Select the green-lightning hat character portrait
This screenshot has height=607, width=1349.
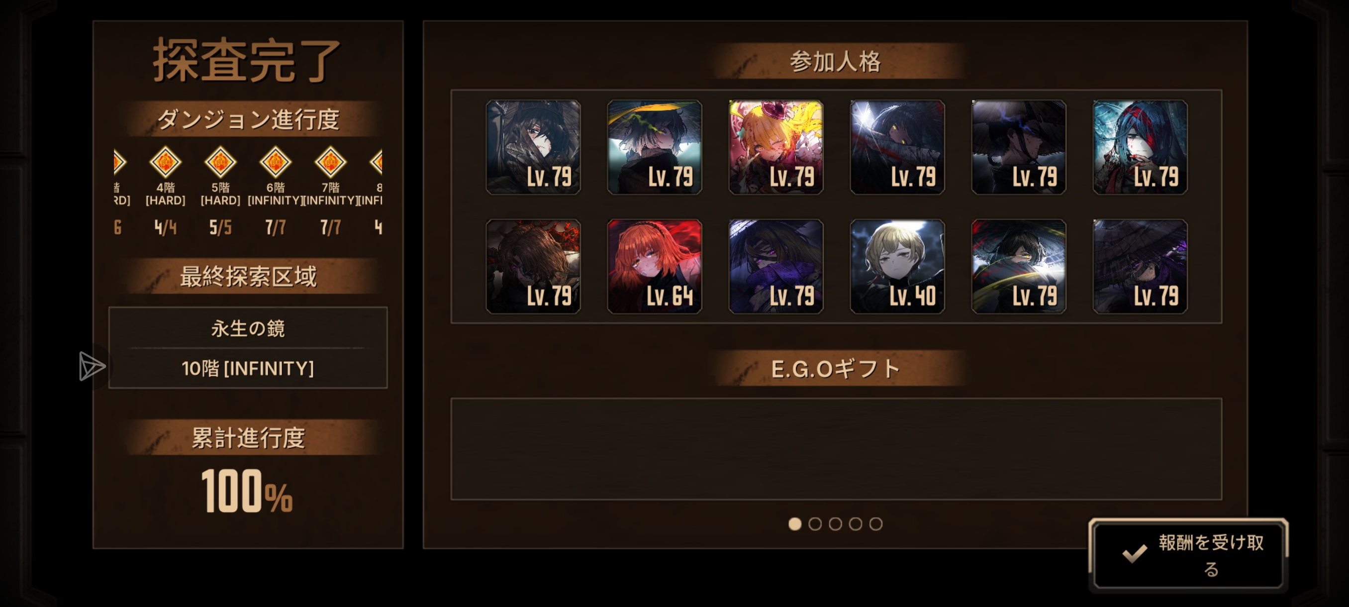coord(654,147)
